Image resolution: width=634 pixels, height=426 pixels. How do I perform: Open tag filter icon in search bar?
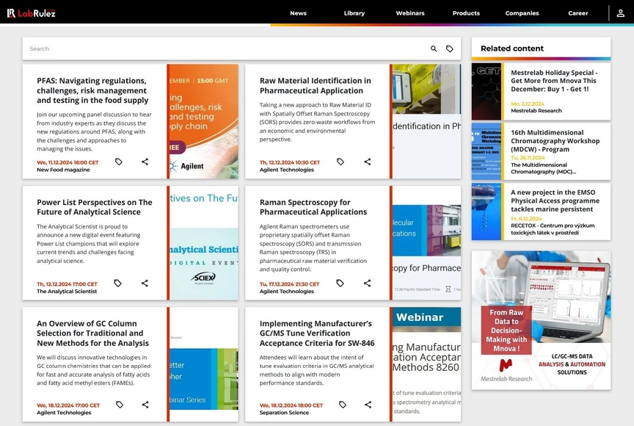(x=450, y=48)
